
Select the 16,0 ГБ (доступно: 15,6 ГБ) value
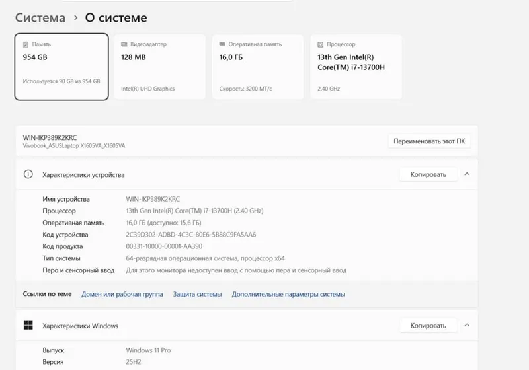click(163, 223)
